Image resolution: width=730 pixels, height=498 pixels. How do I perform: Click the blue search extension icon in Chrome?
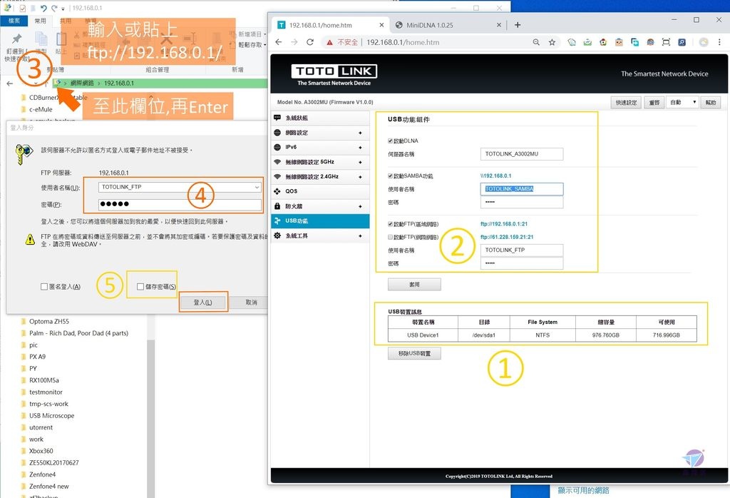pyautogui.click(x=682, y=42)
